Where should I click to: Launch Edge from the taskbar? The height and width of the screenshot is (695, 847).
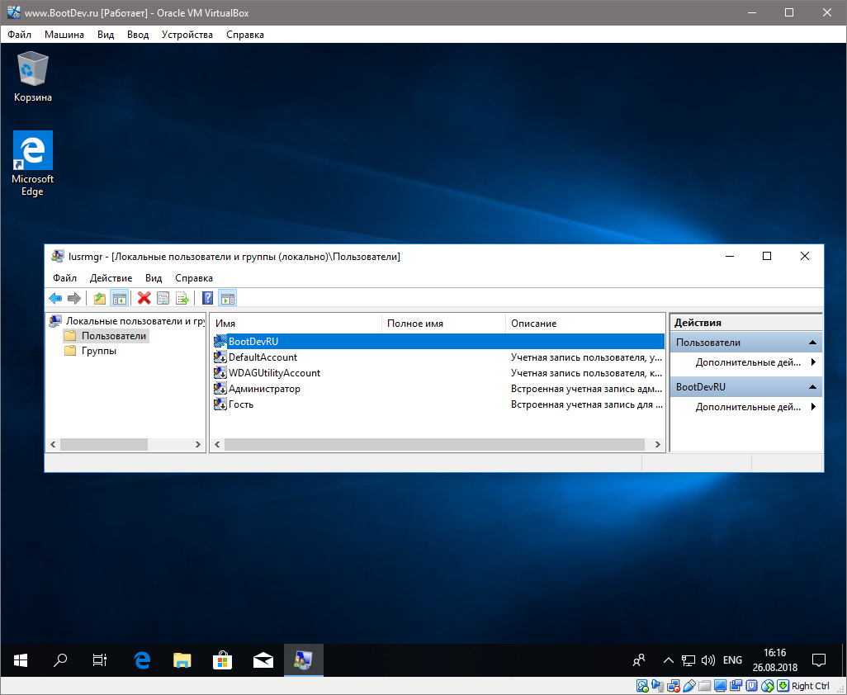(141, 660)
